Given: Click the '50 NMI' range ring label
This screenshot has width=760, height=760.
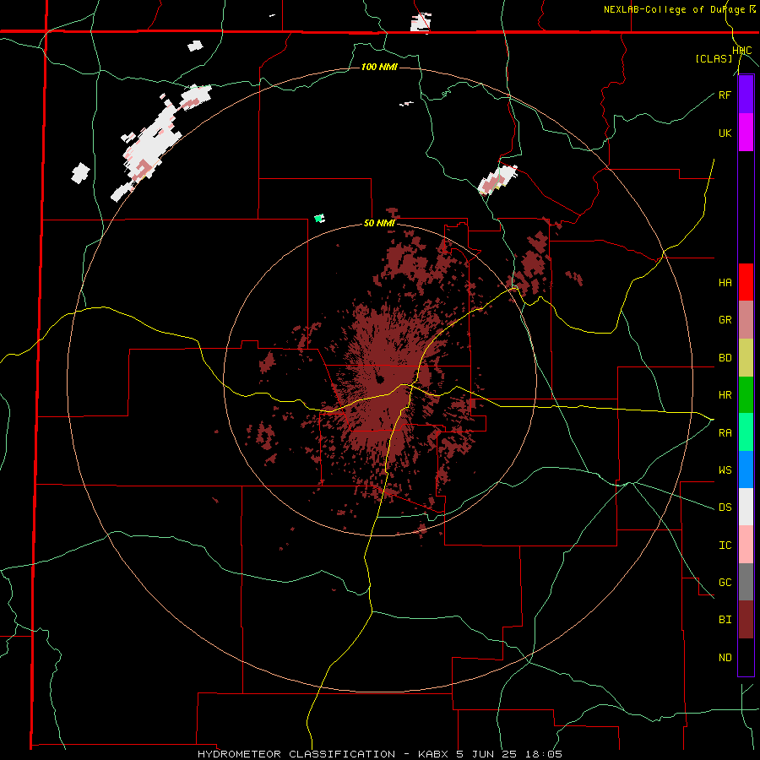Looking at the screenshot, I should pos(379,224).
